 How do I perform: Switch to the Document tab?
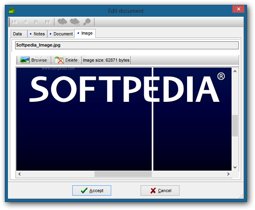tap(61, 34)
